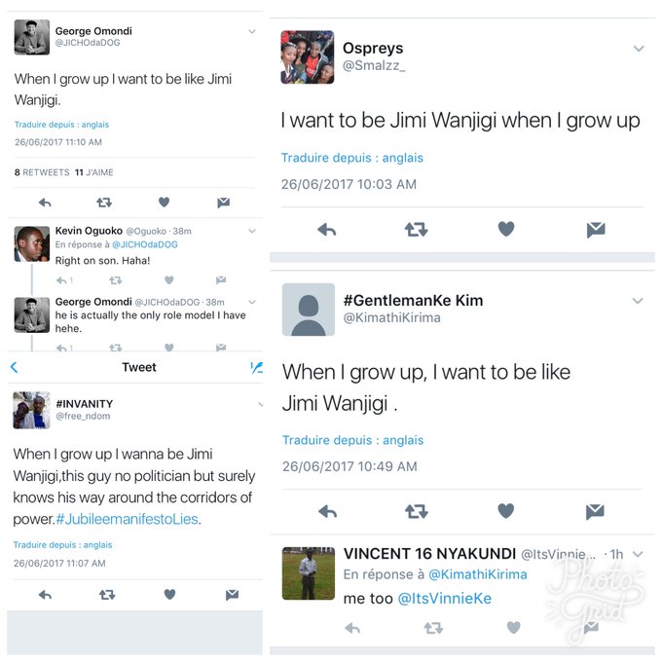Compose new tweet from Tweet header
This screenshot has height=662, width=662.
click(x=256, y=368)
